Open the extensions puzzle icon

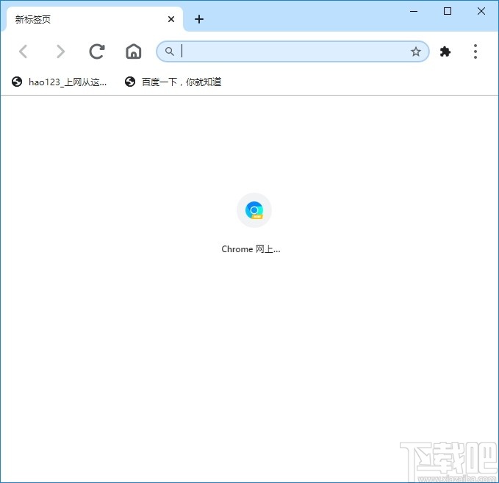click(x=445, y=51)
